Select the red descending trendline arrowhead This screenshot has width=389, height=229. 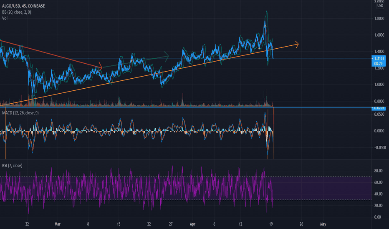click(x=100, y=66)
